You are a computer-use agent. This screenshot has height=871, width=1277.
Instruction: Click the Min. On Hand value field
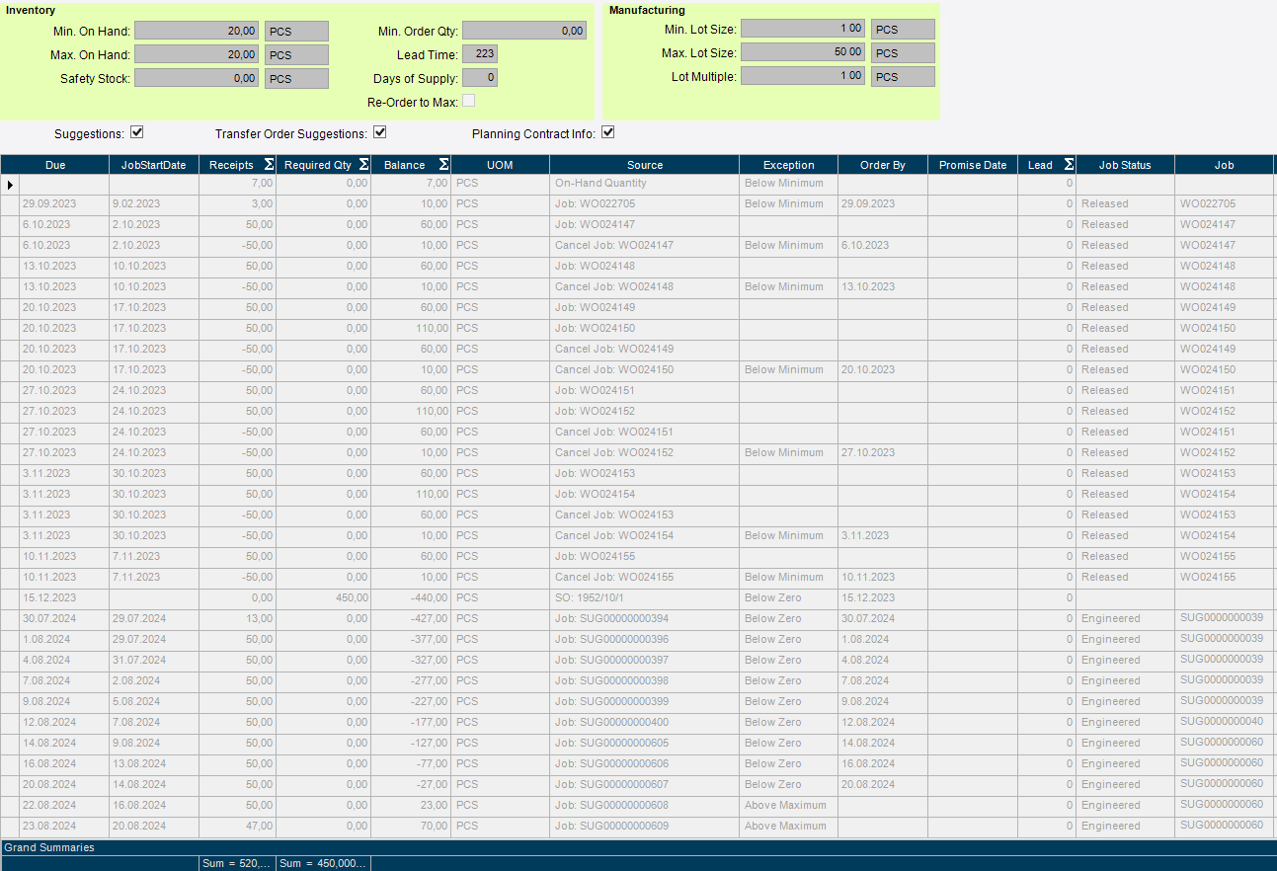pos(197,31)
